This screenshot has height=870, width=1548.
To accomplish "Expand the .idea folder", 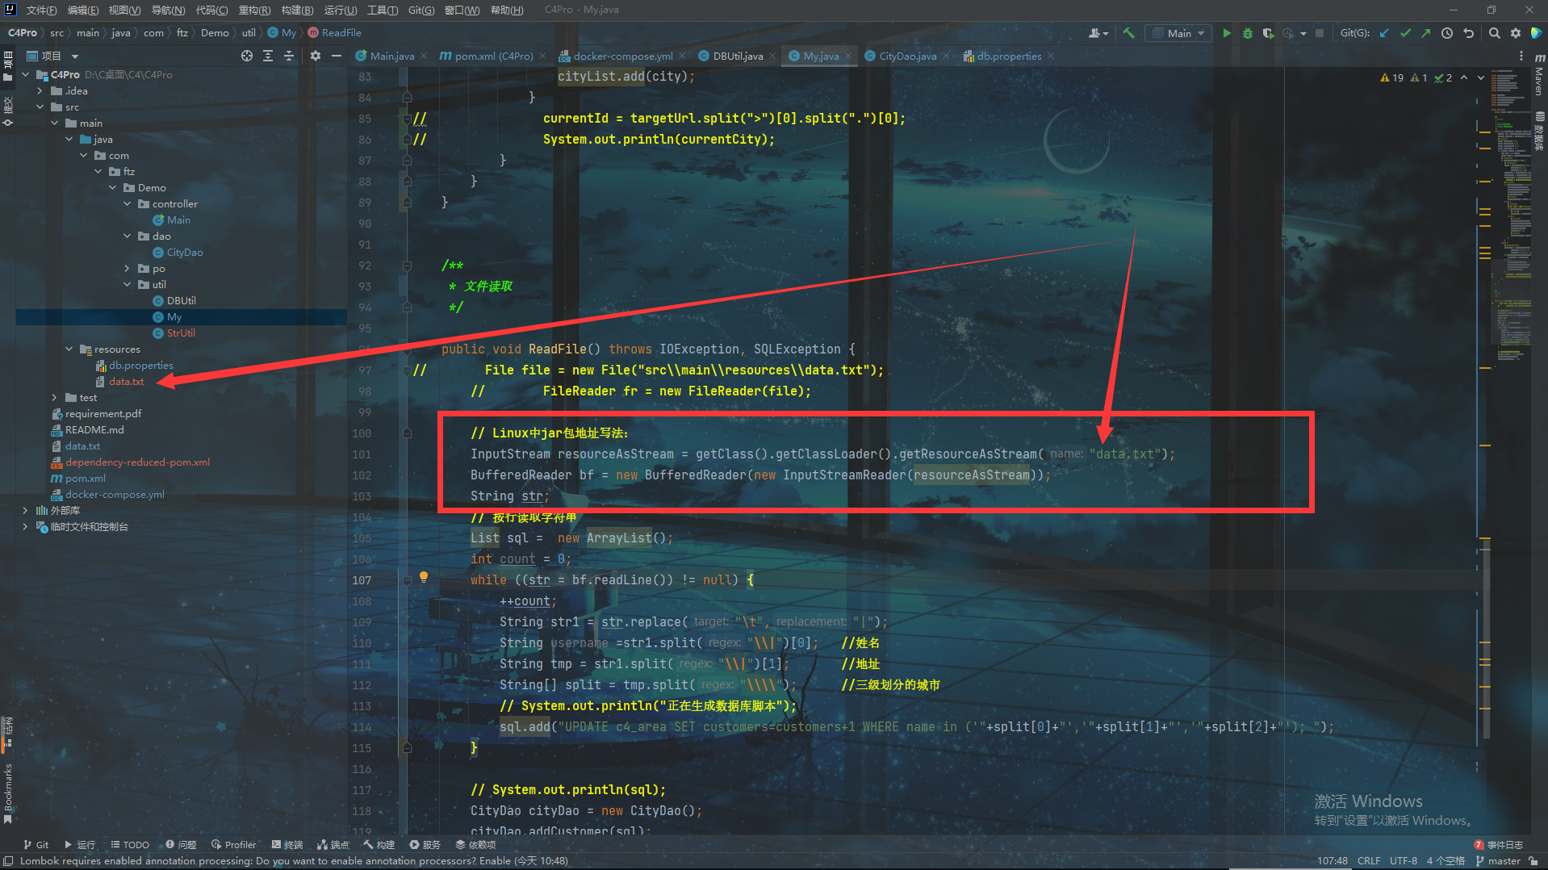I will click(40, 90).
